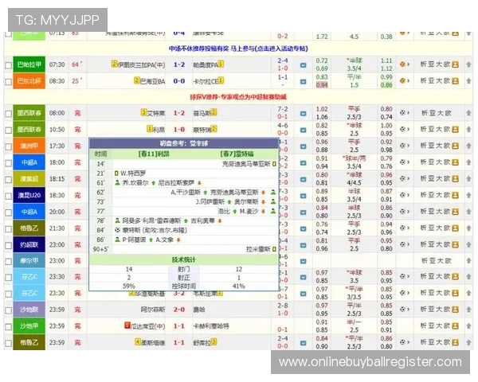
Task: Pin 巴东北杯 match with up arrow
Action: pyautogui.click(x=468, y=80)
